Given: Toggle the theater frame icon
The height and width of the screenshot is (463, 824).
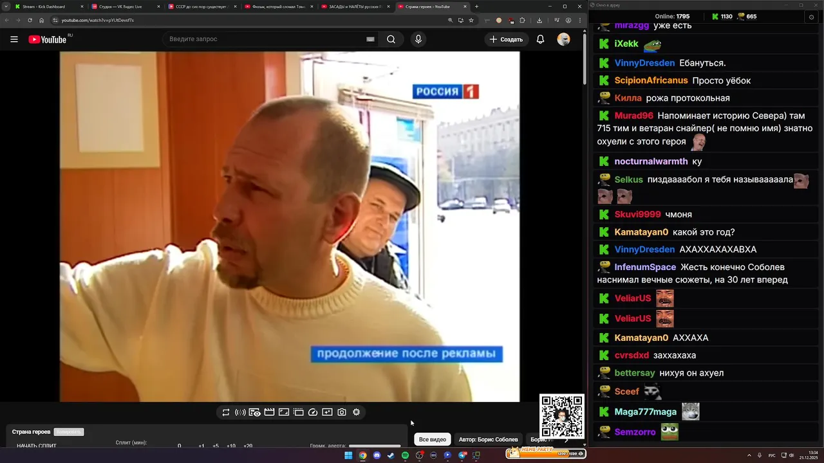Looking at the screenshot, I should 284,412.
